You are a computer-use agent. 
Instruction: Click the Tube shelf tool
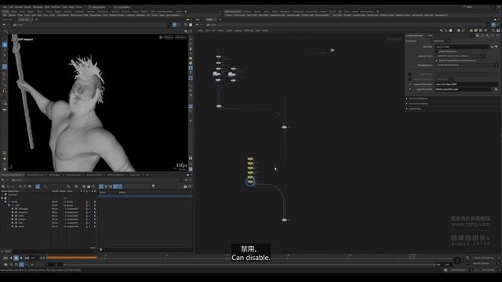click(20, 15)
